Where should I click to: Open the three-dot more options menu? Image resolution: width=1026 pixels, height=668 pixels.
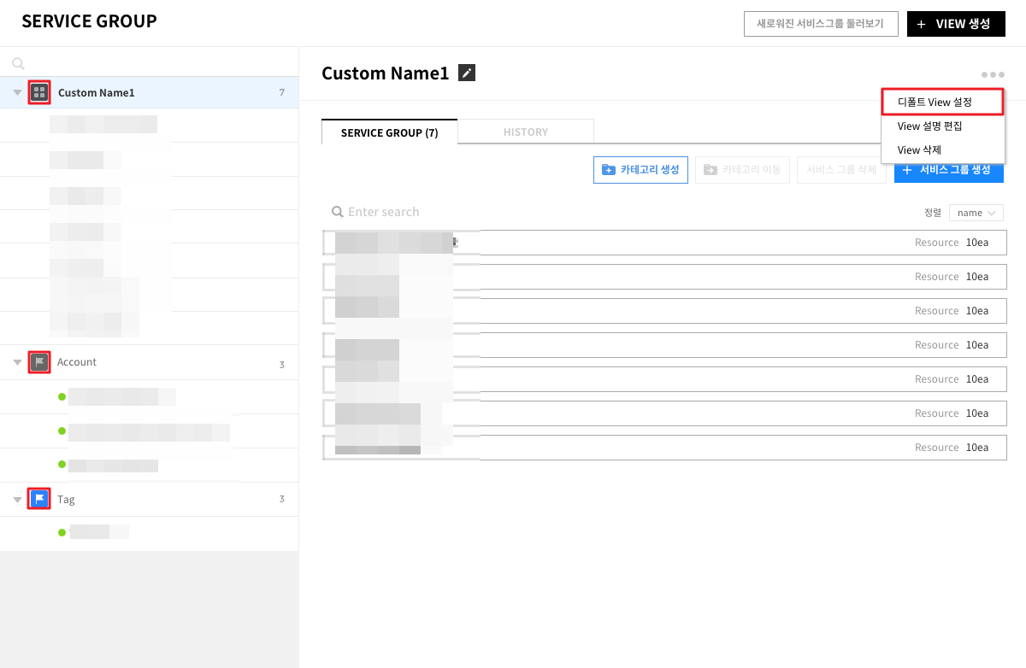click(x=993, y=74)
